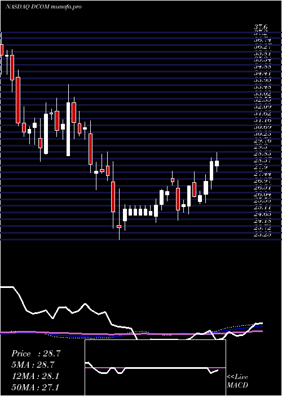Click the Price : 28.7 readout
The image size is (282, 396).
pos(36,354)
